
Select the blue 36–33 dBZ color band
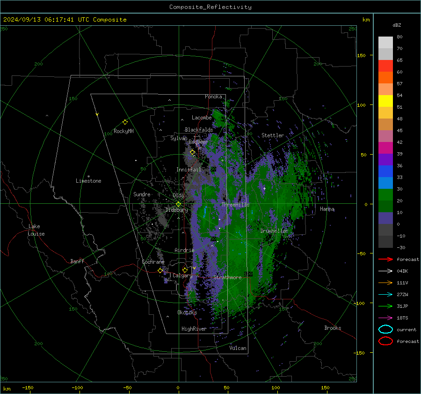pos(385,171)
